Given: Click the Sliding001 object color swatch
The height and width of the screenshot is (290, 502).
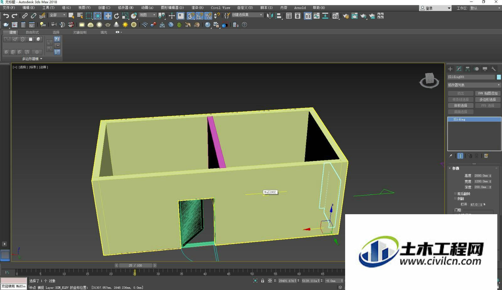Looking at the screenshot, I should pyautogui.click(x=499, y=77).
